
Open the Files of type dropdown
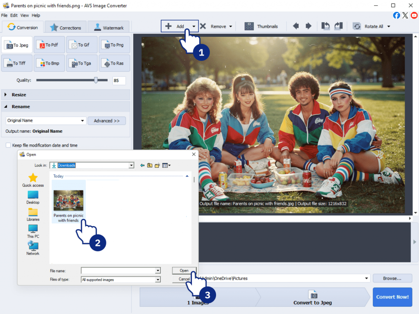[158, 280]
